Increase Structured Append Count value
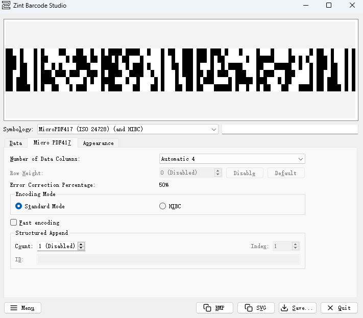Image resolution: width=363 pixels, height=318 pixels. click(81, 244)
